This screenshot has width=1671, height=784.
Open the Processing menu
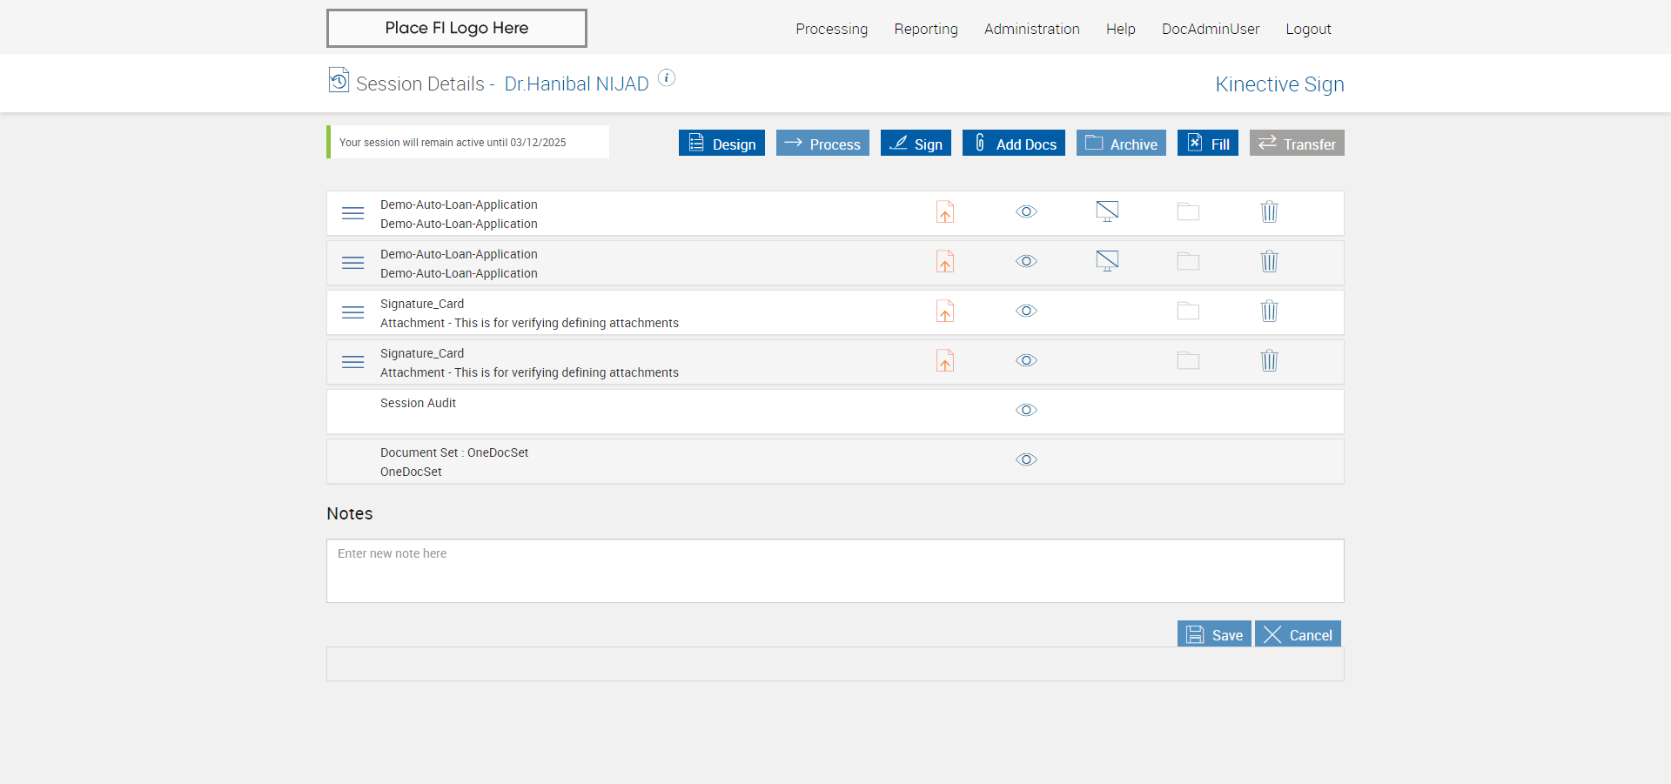pos(831,29)
